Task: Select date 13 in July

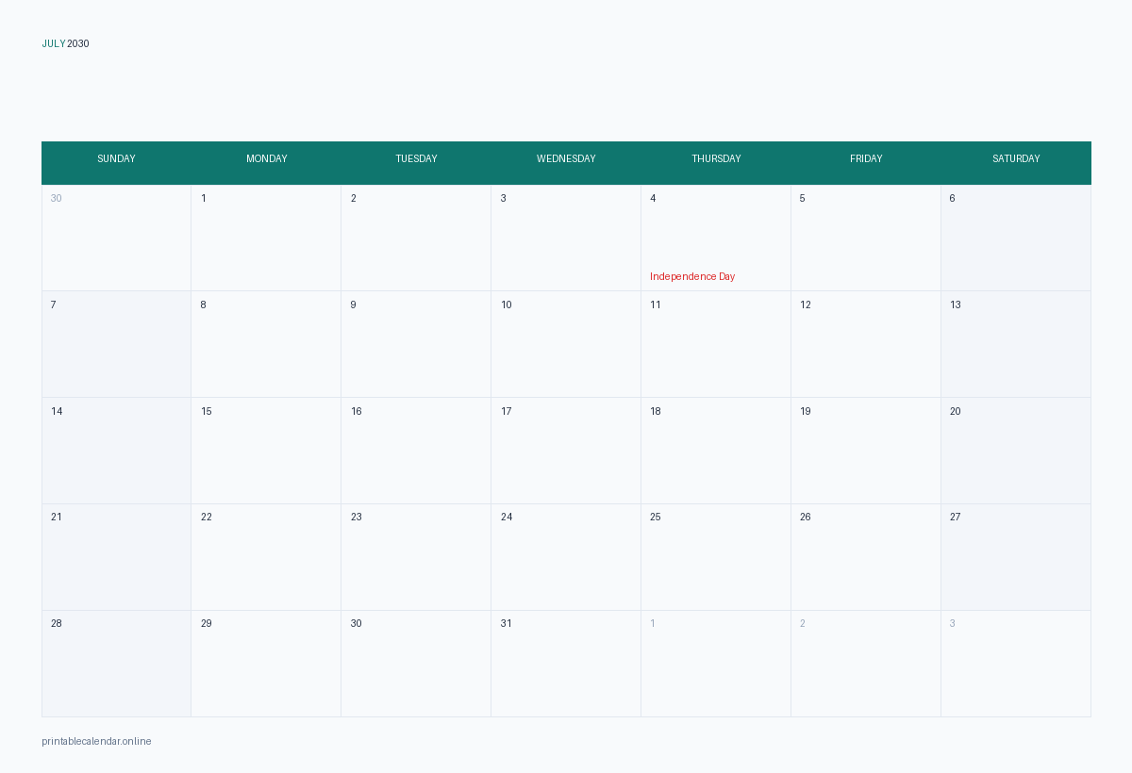Action: tap(1016, 344)
